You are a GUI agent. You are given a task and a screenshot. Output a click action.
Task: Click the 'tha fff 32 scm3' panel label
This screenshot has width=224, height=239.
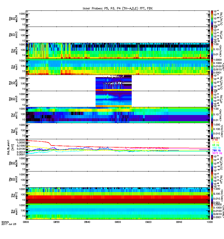coord(13,35)
